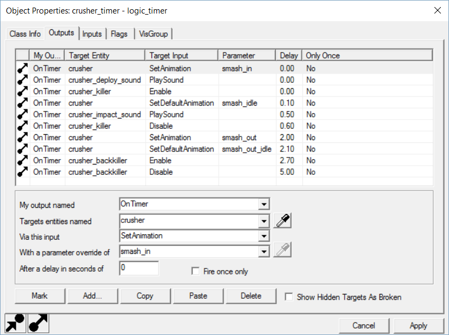449x335 pixels.
Task: Click the output icon on the crusher_impact_sound row
Action: click(23, 115)
